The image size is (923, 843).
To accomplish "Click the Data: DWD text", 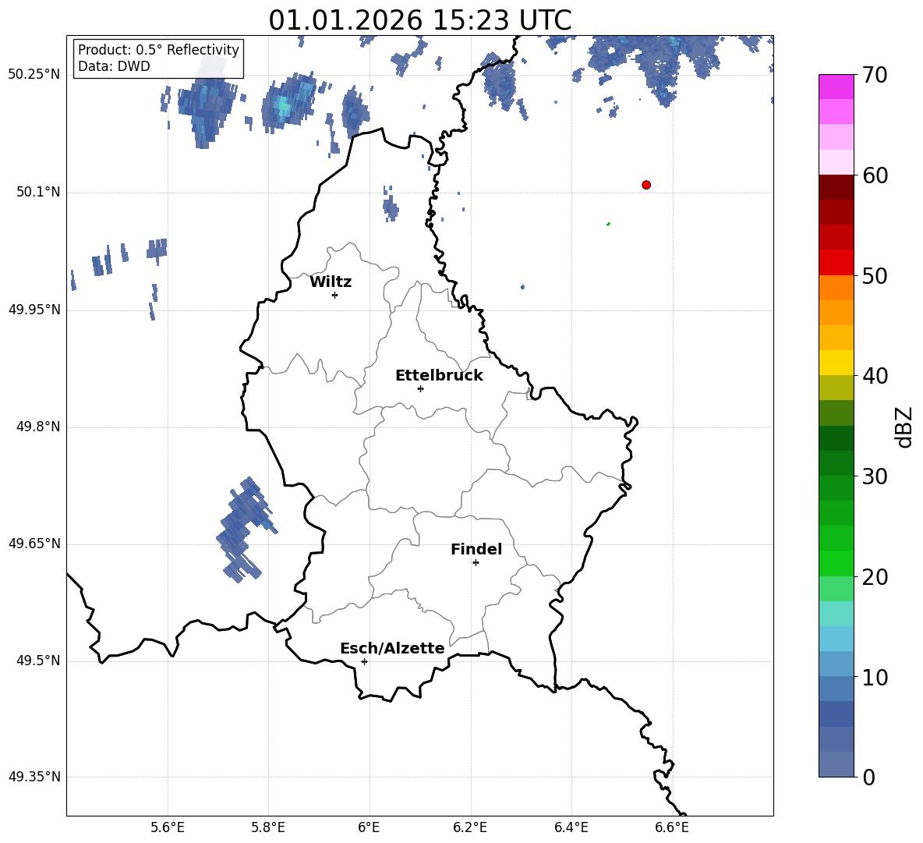I will (x=114, y=66).
